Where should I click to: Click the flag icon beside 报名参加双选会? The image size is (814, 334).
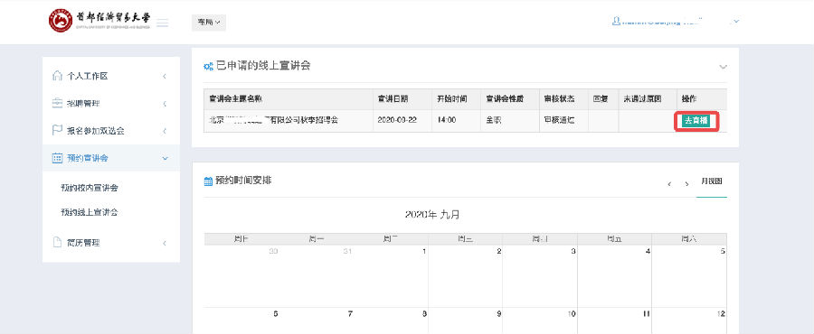tap(58, 131)
